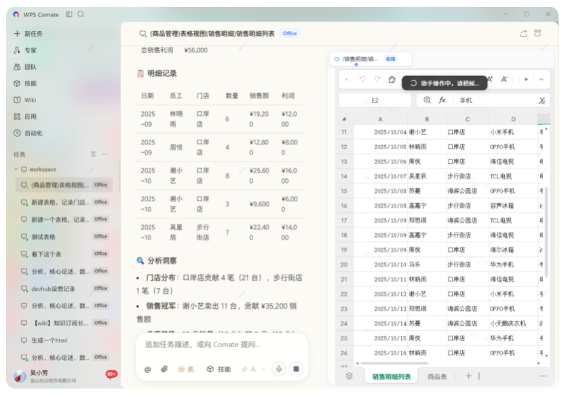
Task: Collapse the spreadsheet toolbar with the up chevron
Action: click(x=541, y=79)
